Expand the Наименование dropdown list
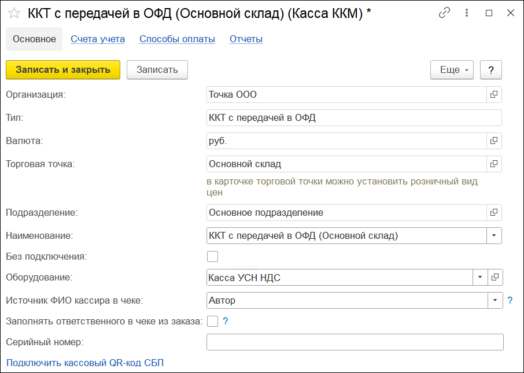The width and height of the screenshot is (524, 373). coord(494,235)
